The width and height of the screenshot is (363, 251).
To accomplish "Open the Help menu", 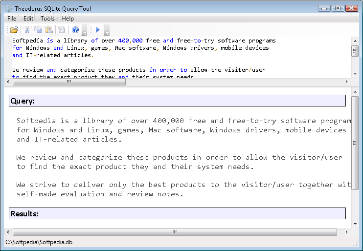I will pos(68,19).
